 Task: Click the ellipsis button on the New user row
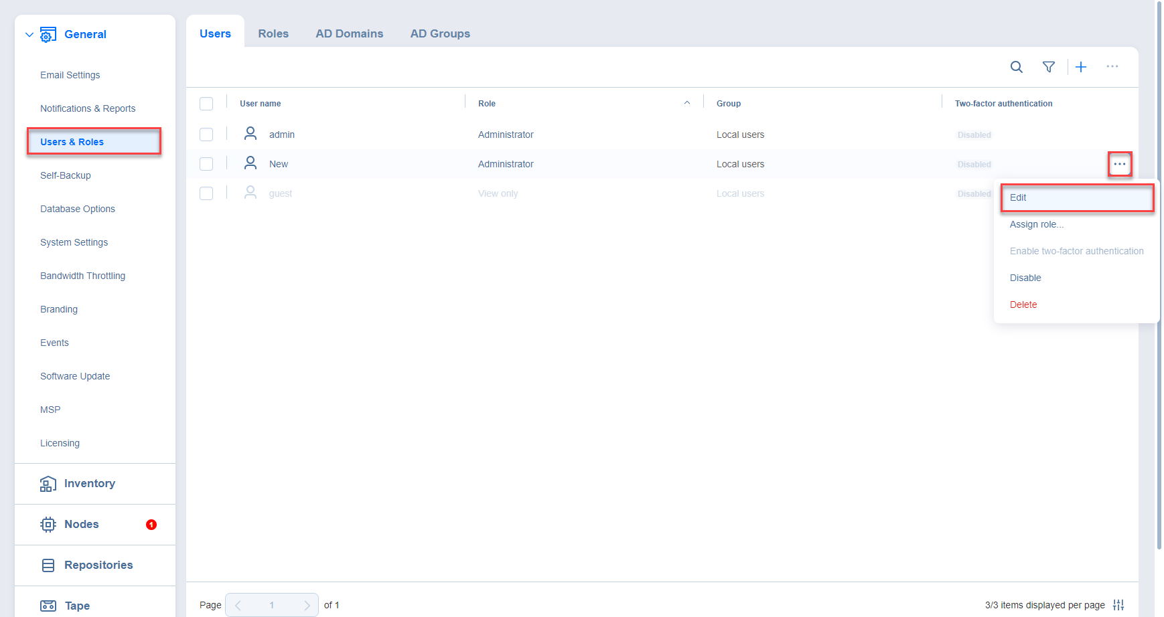pos(1119,164)
